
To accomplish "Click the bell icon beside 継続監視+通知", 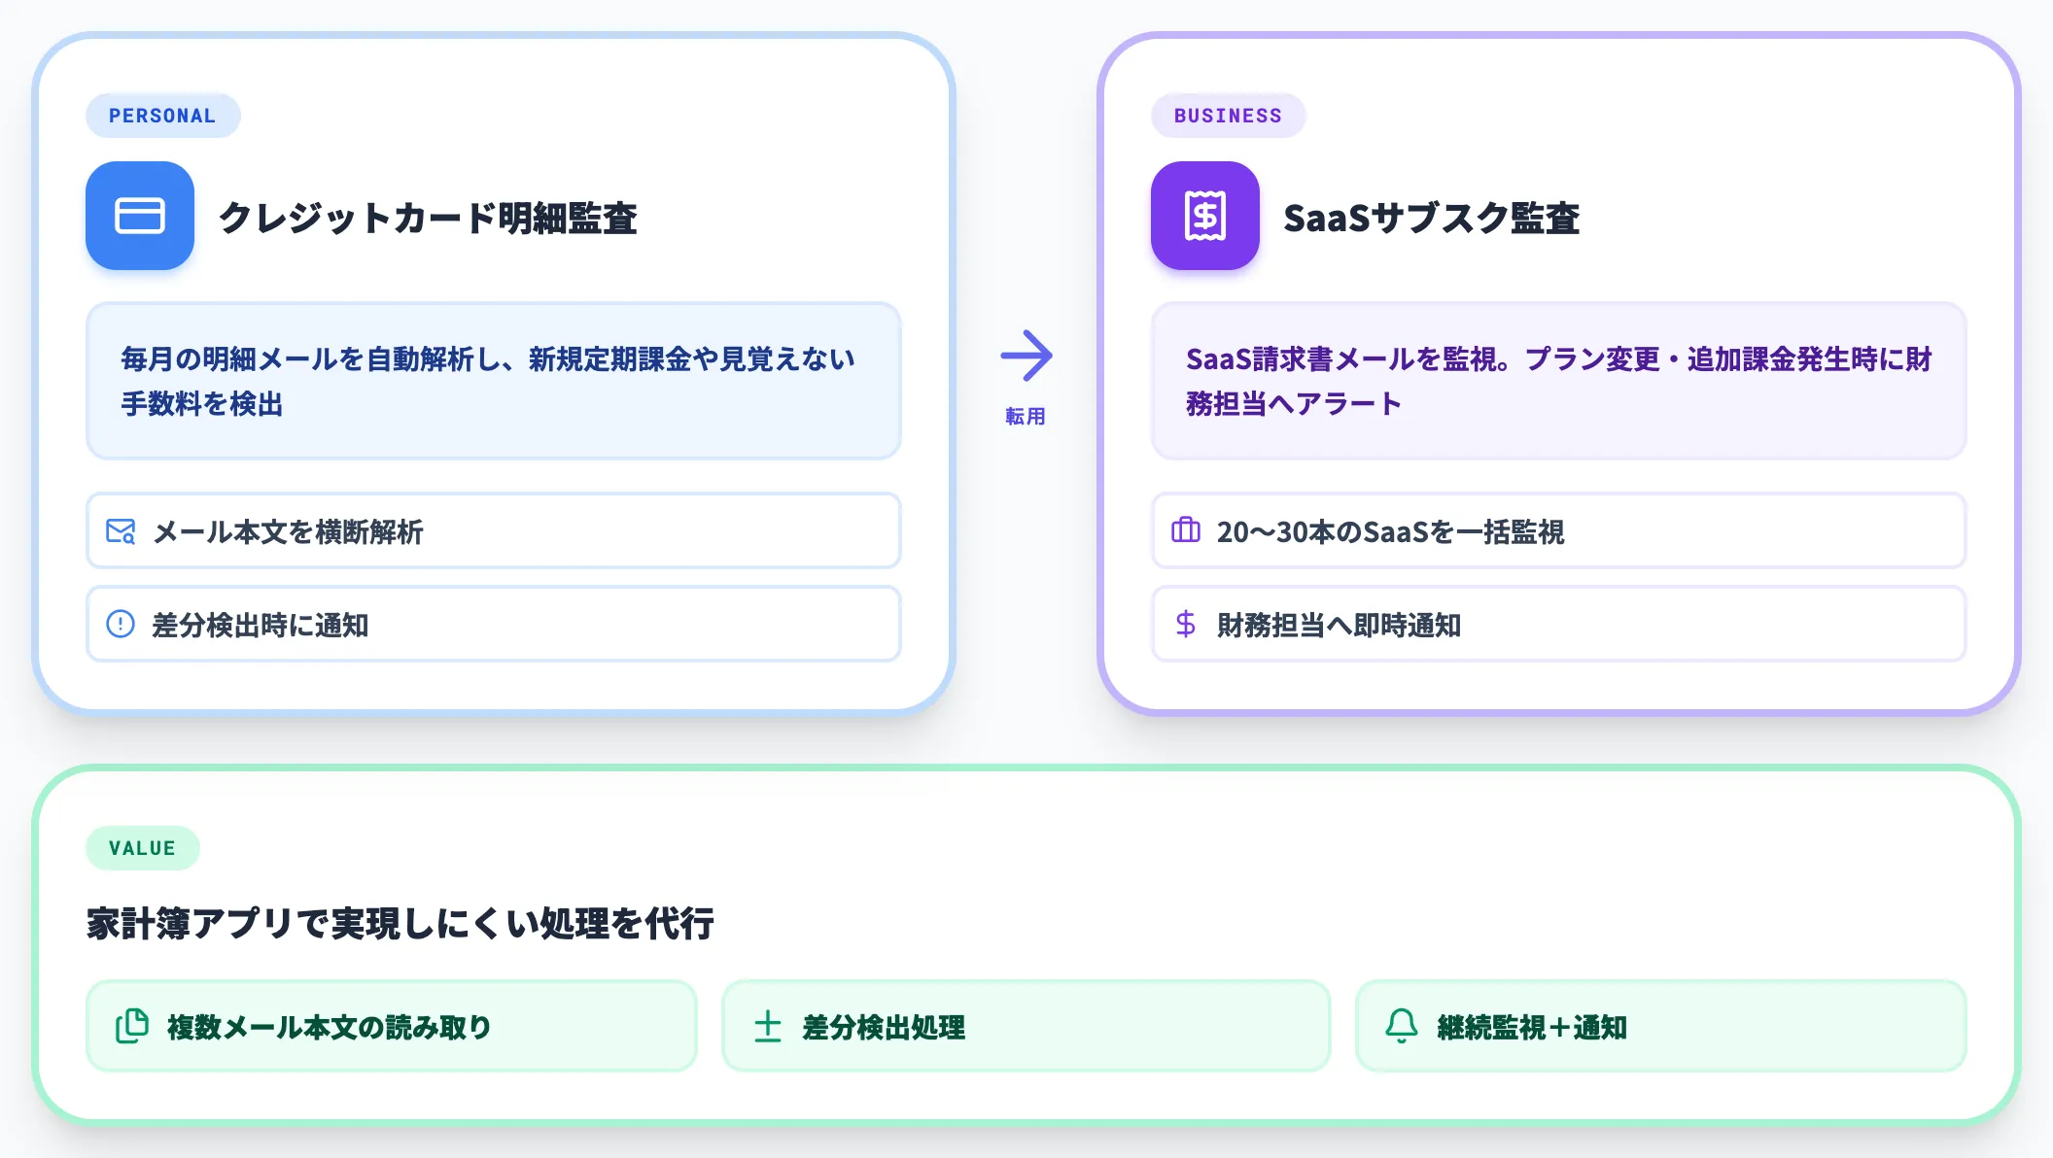I will pyautogui.click(x=1402, y=1026).
